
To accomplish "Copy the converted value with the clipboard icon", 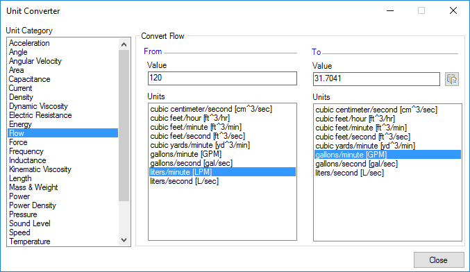I will pos(452,79).
